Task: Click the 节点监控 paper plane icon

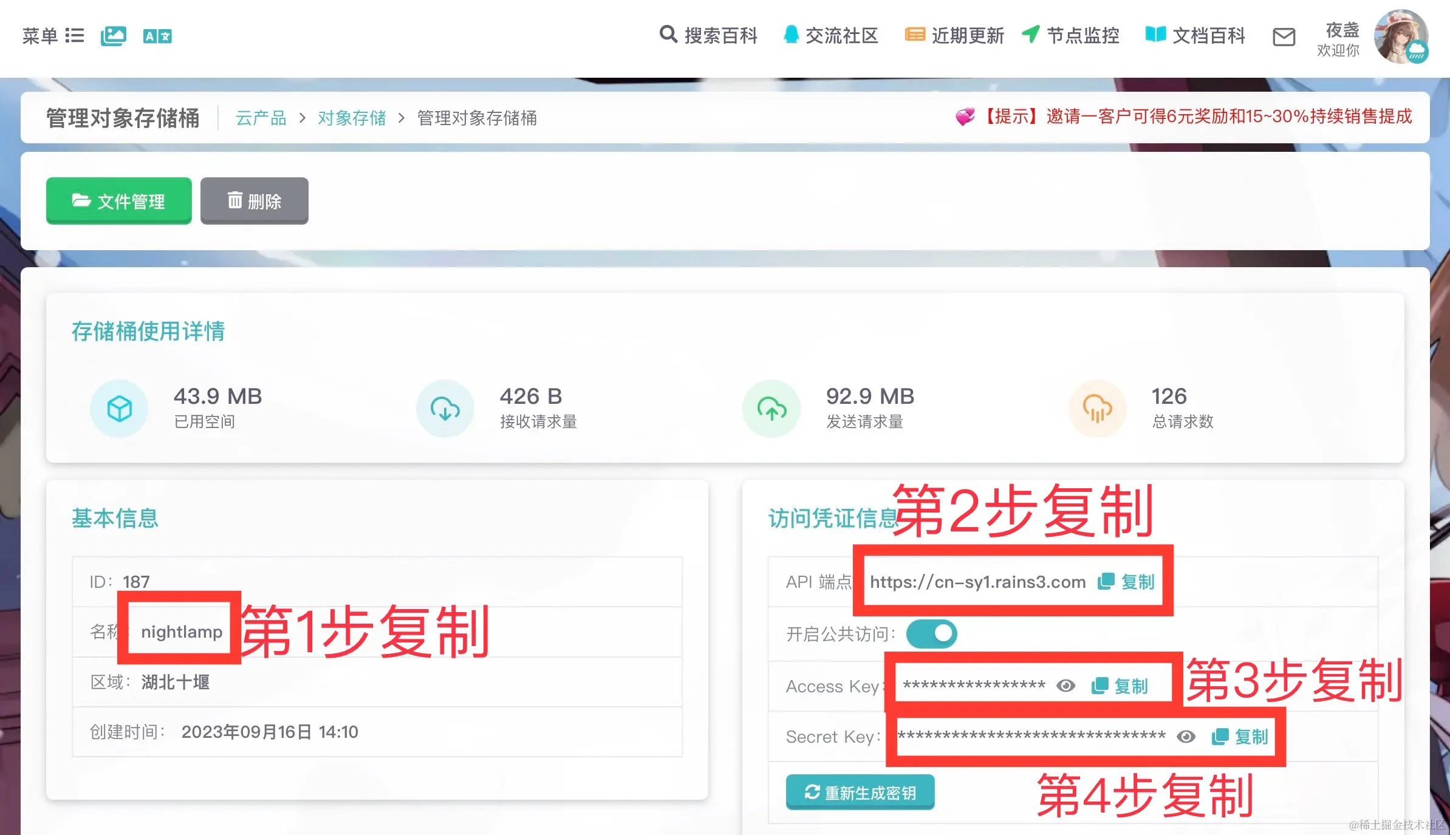Action: [x=1030, y=35]
